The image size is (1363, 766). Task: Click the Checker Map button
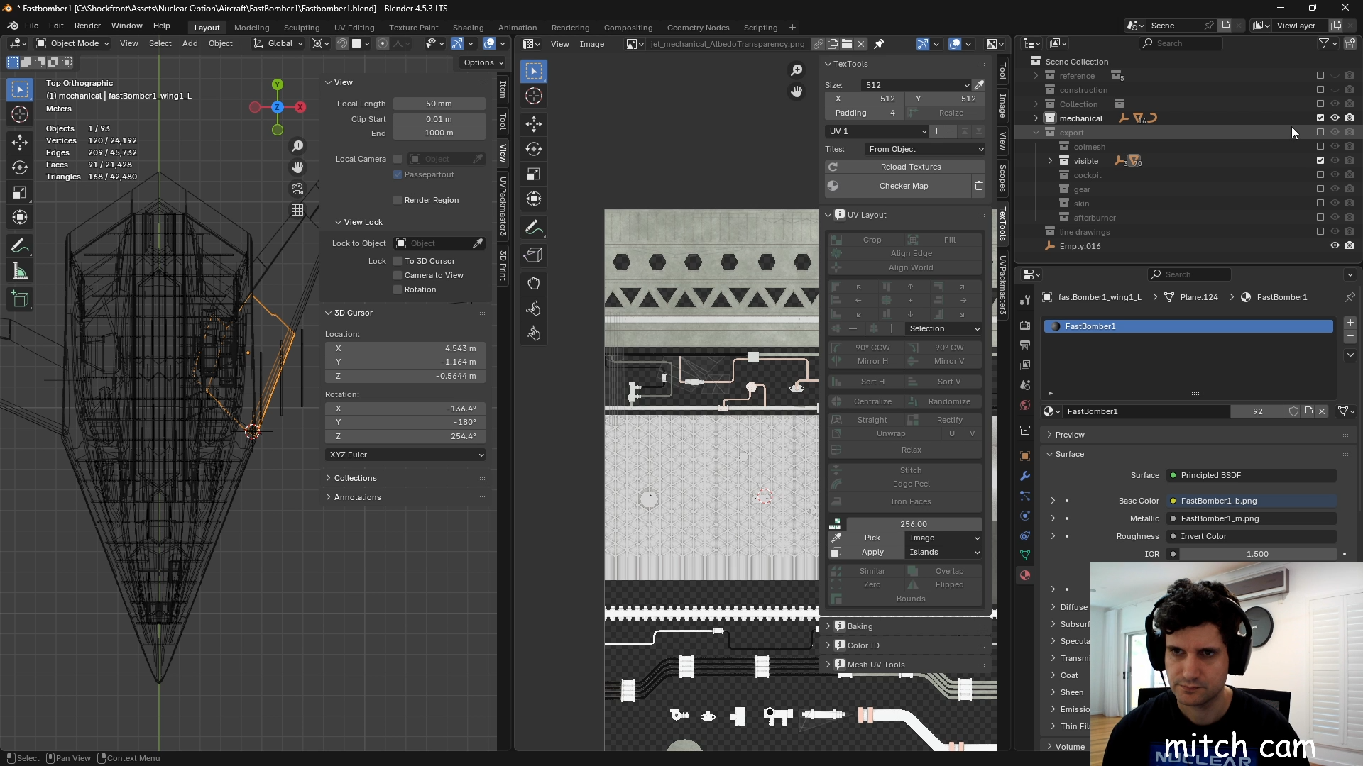coord(903,186)
